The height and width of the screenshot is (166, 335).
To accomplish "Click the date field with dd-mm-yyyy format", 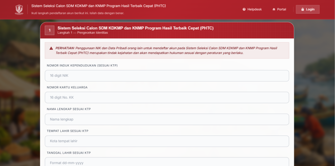I will (167, 162).
